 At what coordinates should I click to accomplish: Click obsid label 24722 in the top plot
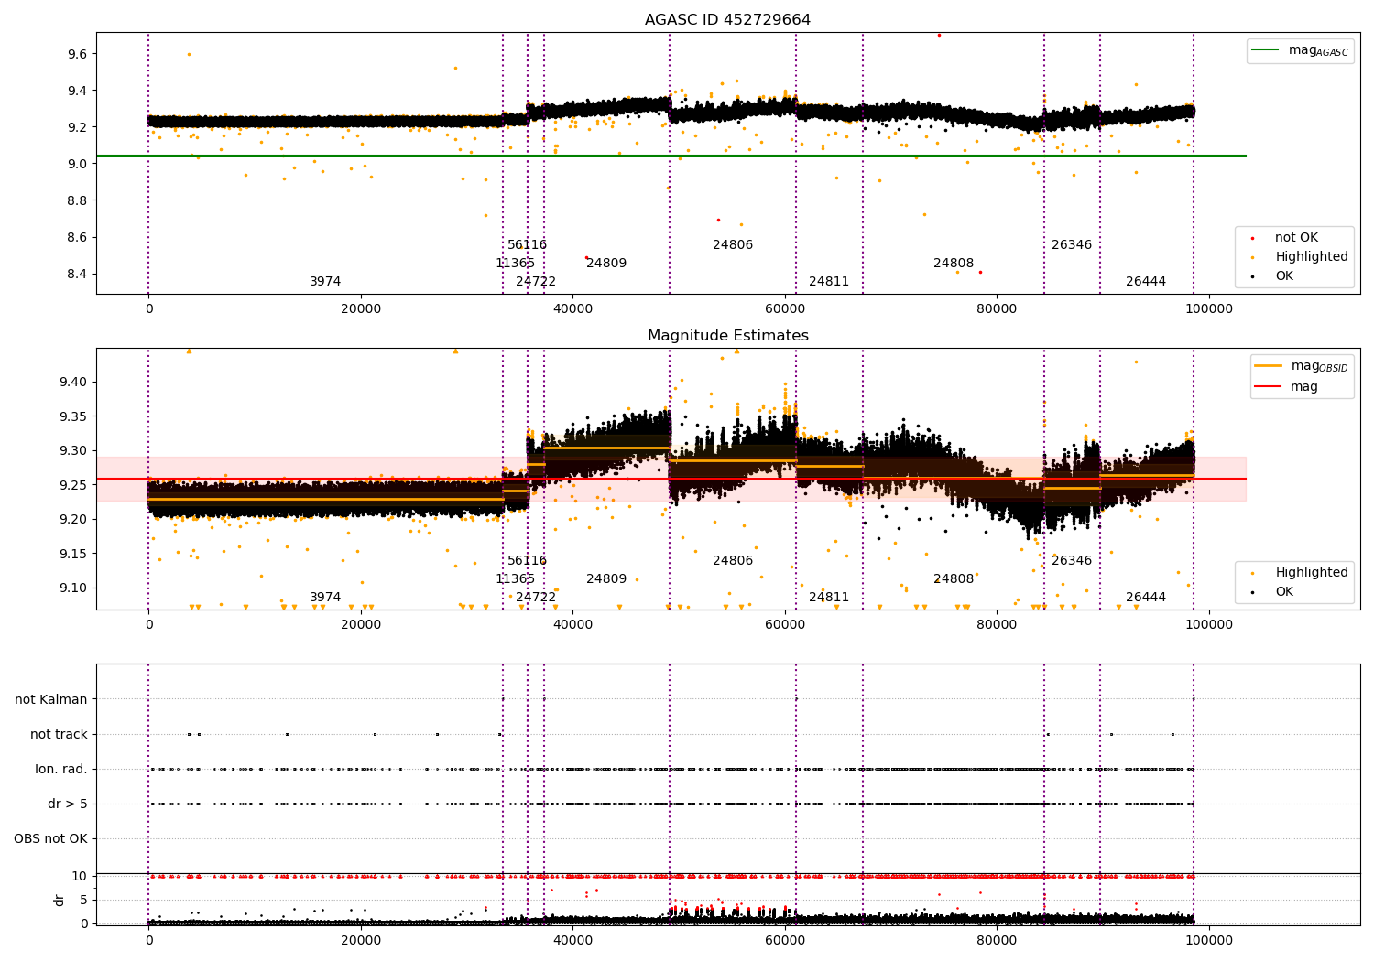[536, 282]
